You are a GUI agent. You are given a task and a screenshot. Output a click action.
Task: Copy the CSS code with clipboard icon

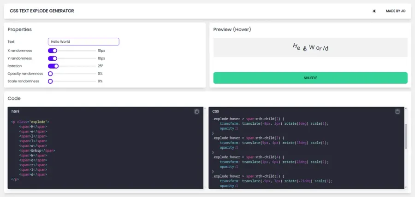(397, 112)
